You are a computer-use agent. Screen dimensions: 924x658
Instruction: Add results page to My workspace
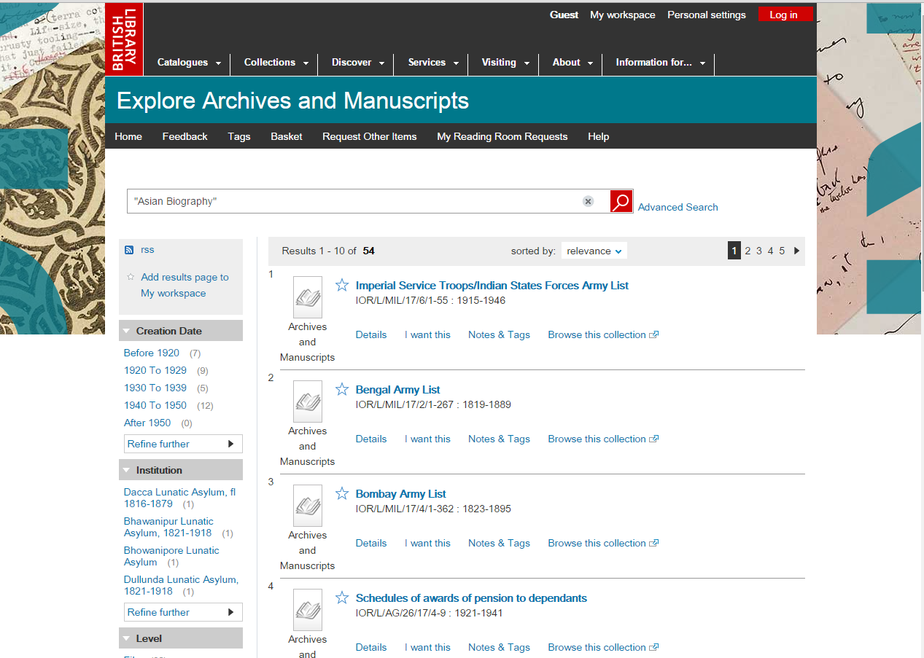(185, 285)
